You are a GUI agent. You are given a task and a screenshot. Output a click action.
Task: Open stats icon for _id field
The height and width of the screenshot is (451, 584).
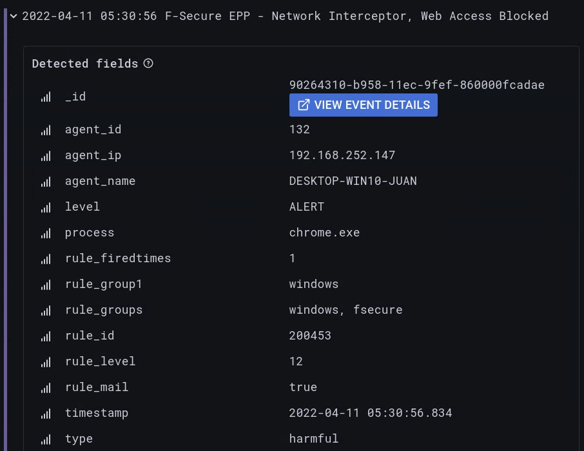[x=46, y=97]
